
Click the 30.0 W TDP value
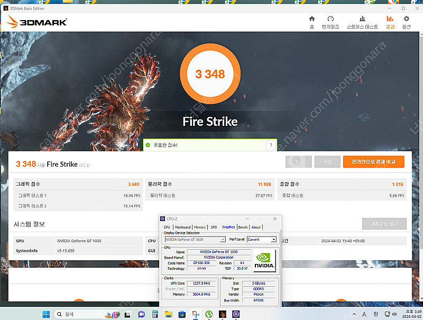click(242, 269)
